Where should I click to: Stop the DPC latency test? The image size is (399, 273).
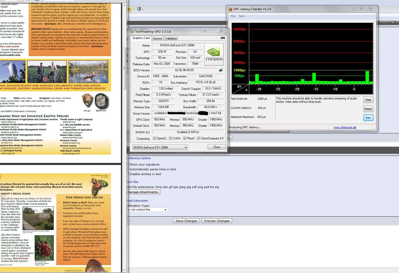[x=368, y=100]
